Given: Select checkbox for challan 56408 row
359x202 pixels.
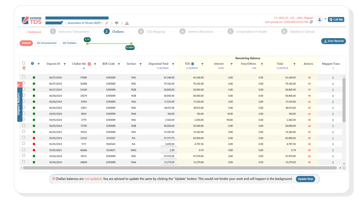Looking at the screenshot, I should click(24, 83).
